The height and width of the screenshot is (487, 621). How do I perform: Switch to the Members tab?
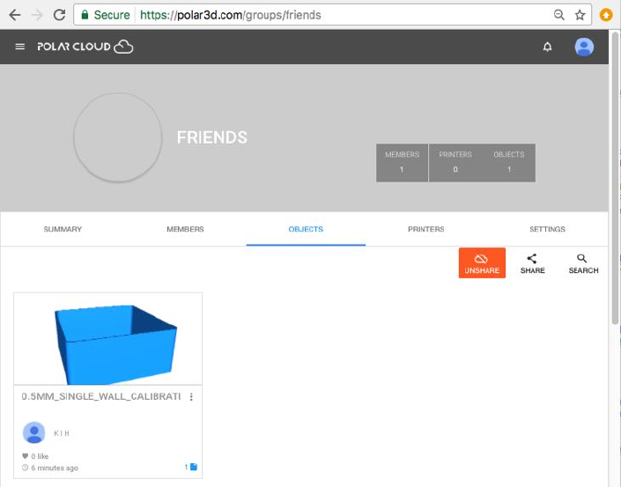click(185, 229)
